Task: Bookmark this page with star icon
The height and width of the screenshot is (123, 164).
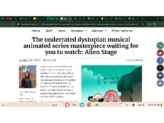Action: point(143,24)
